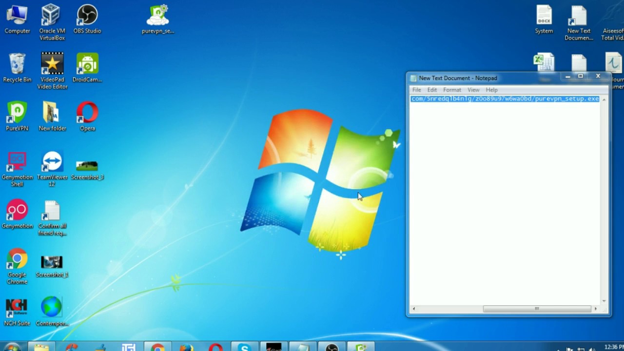Select the PureVPN app shortcut
This screenshot has height=351, width=624.
click(x=17, y=117)
